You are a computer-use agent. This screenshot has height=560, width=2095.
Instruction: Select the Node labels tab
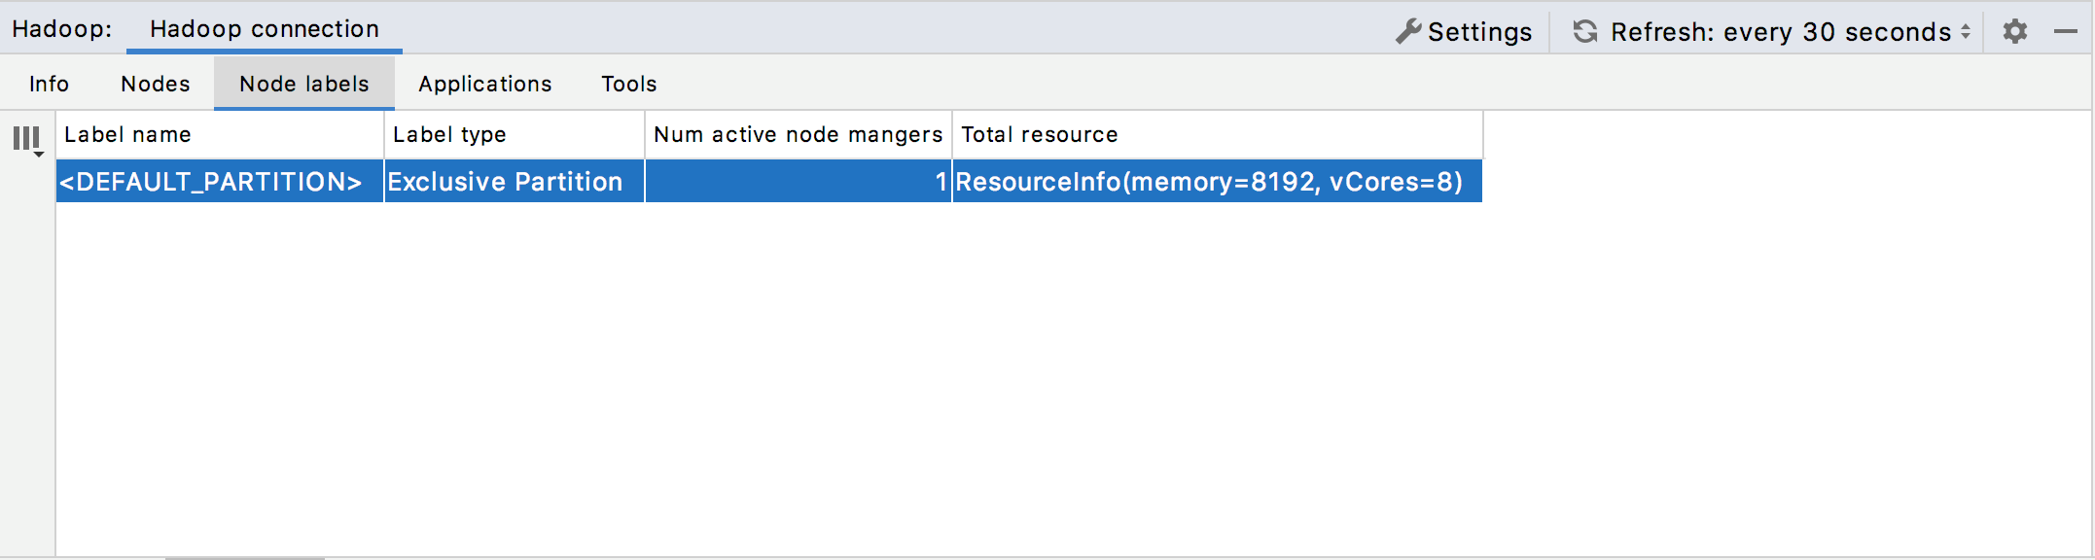click(303, 84)
